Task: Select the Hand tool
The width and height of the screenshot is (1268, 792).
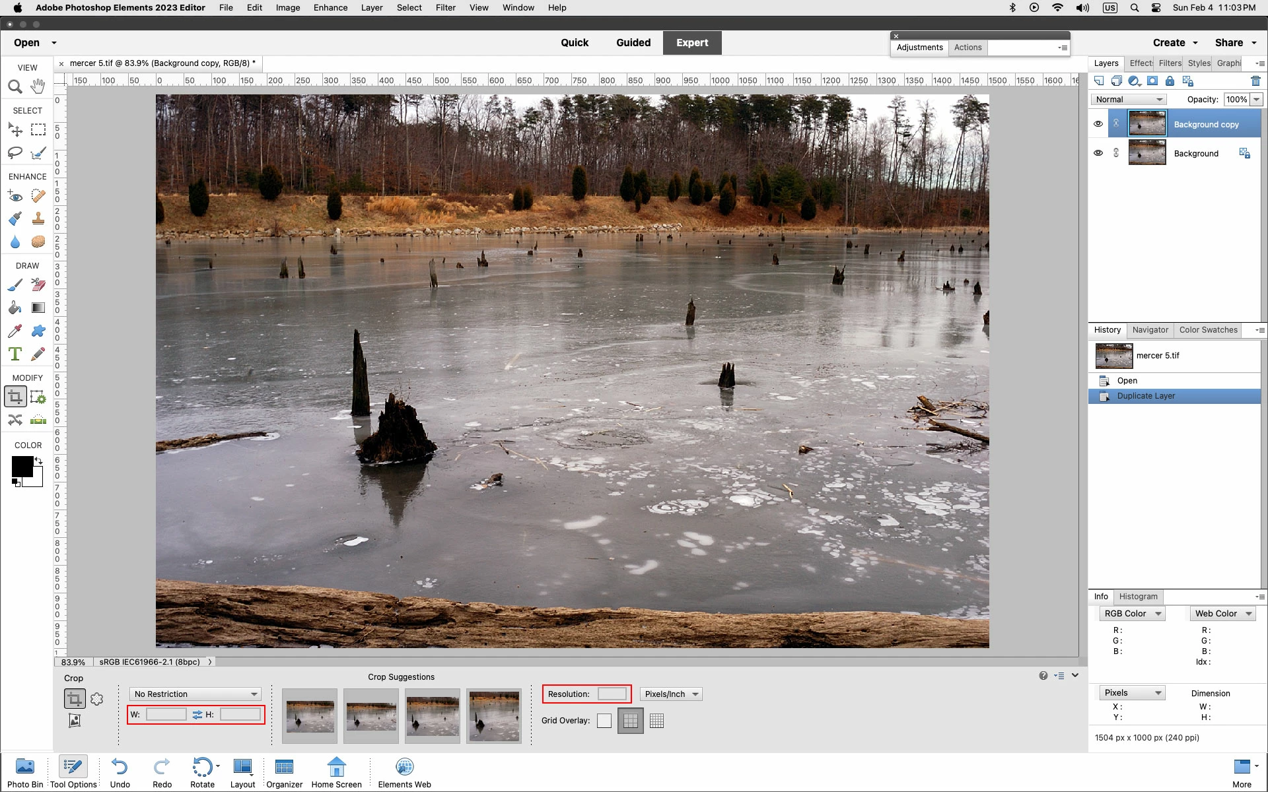Action: (x=38, y=86)
